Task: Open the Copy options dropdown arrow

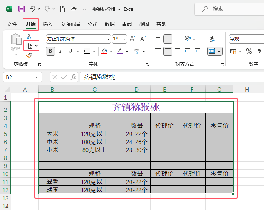Action: click(36, 46)
